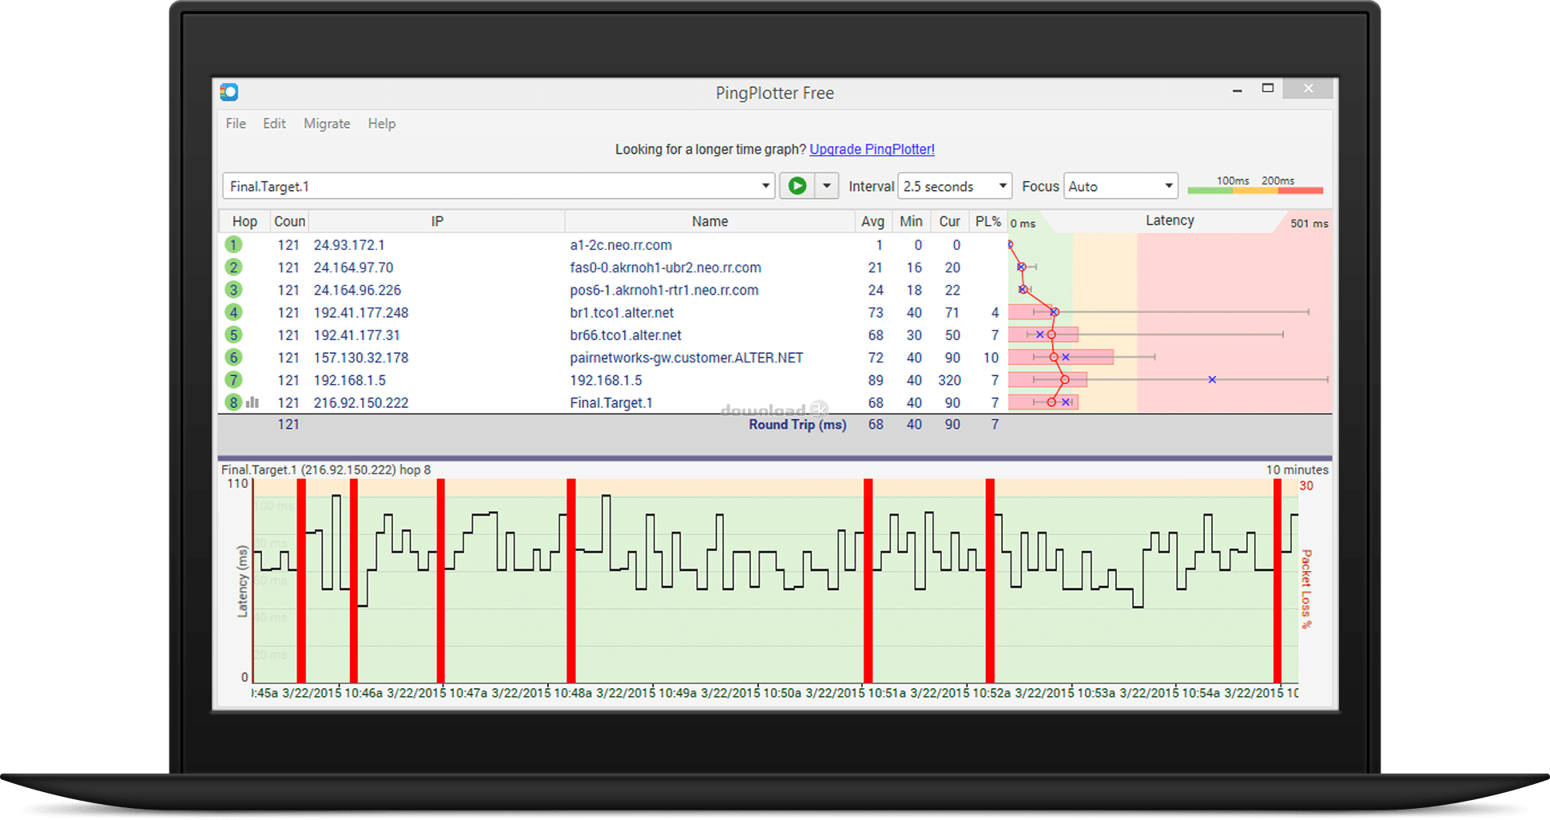
Task: Click hostname fas0-0.akrnoh1-ubr2.neo.rr.com
Action: click(666, 267)
